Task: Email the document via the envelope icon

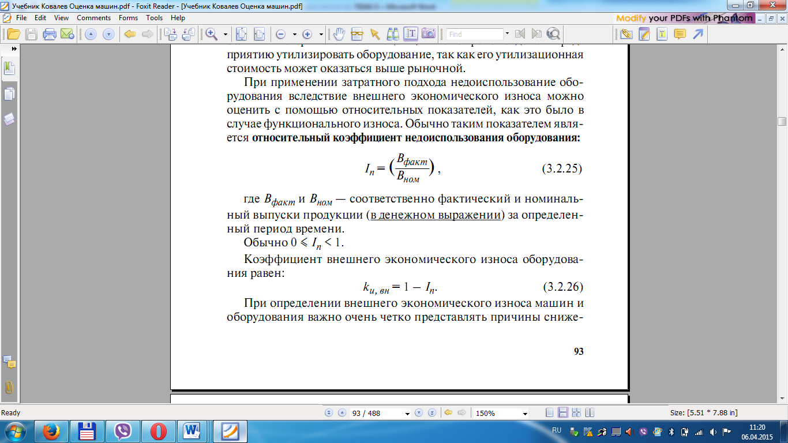Action: (67, 33)
